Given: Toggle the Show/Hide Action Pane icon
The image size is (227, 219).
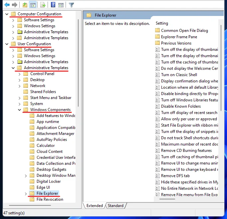Looking at the screenshot, I should coord(61,5).
